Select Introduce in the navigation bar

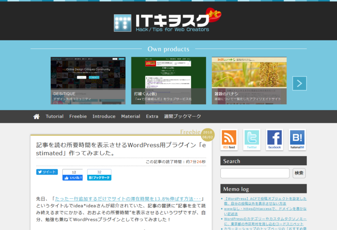104,116
